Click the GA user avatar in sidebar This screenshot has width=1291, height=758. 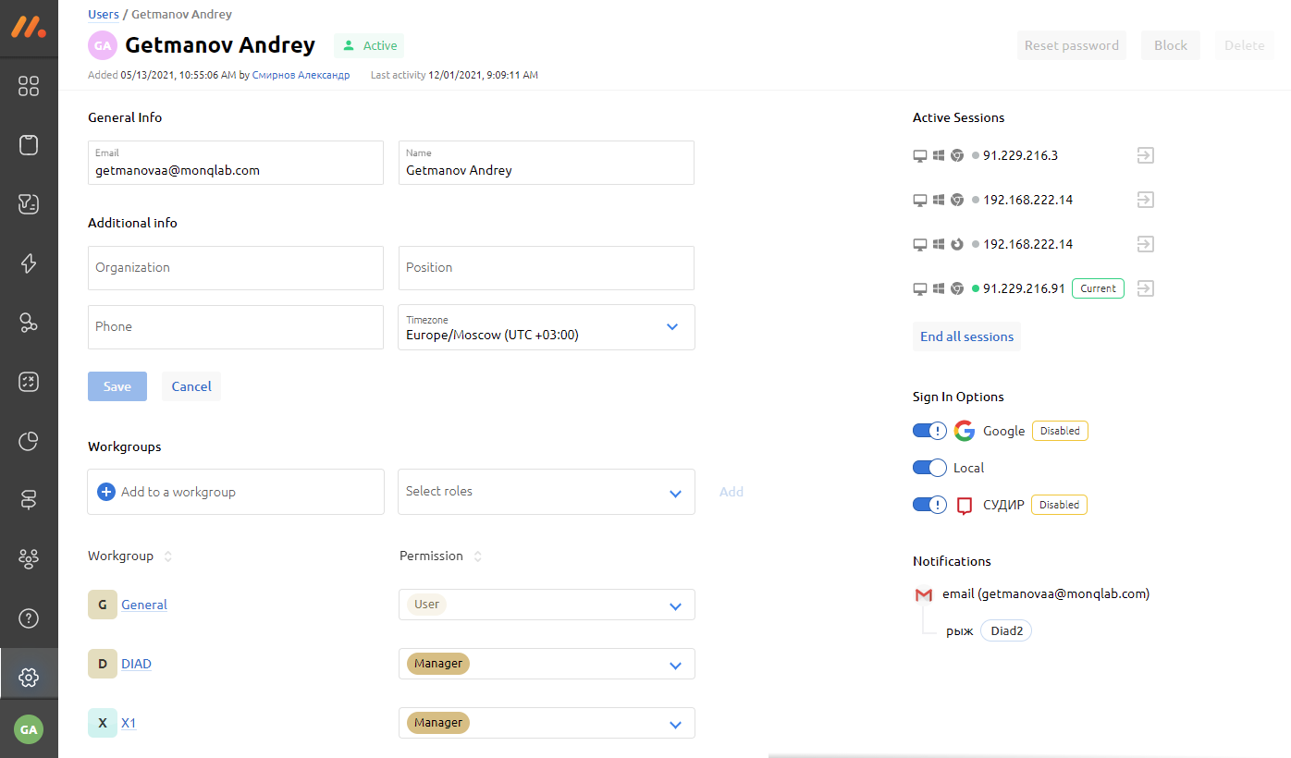[29, 729]
